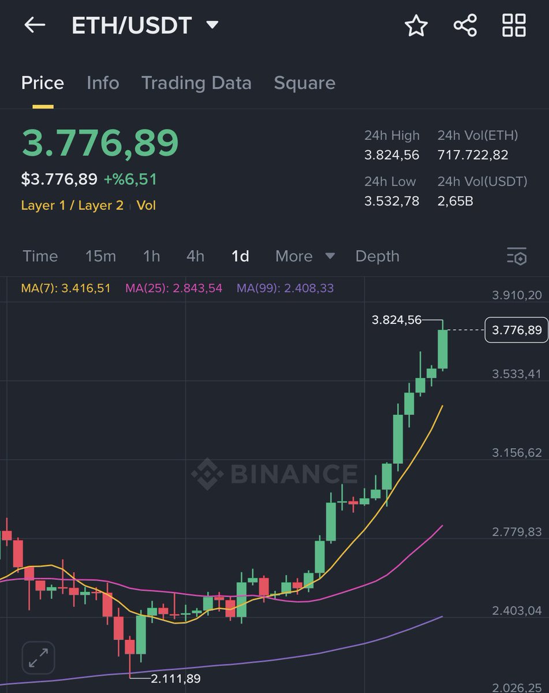Switch to the Trading Data tab
Image resolution: width=549 pixels, height=693 pixels.
point(196,83)
